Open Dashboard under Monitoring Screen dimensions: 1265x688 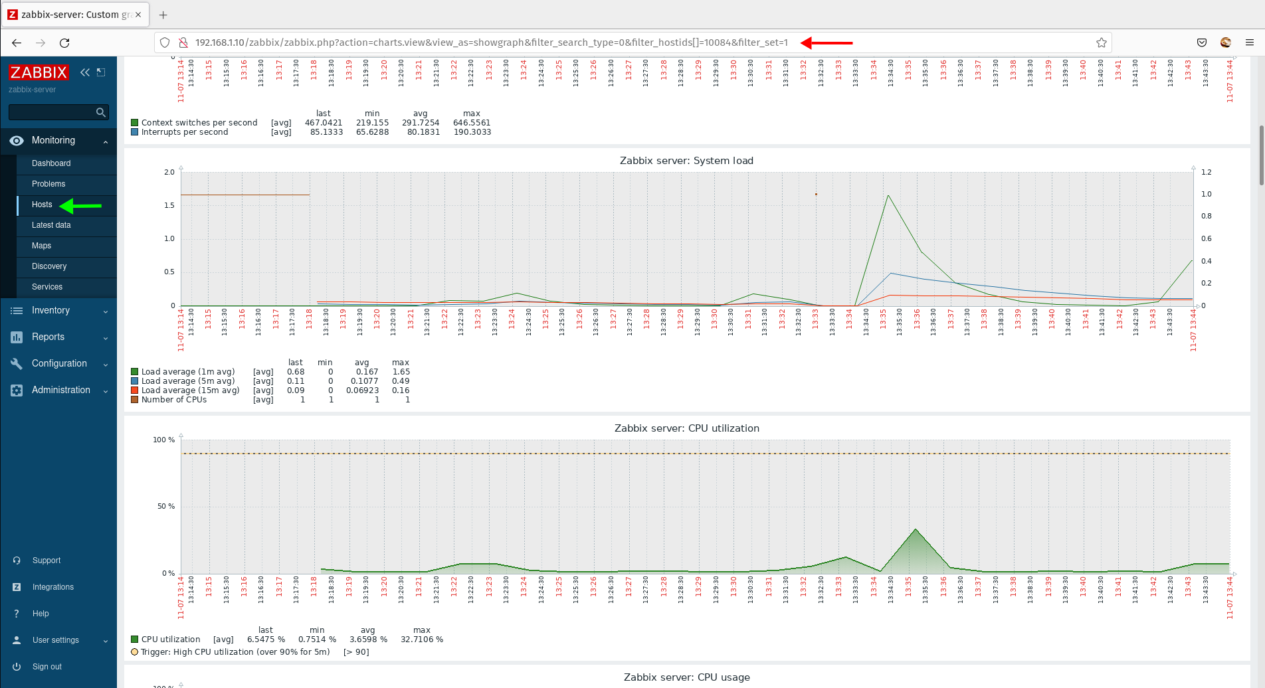click(51, 163)
